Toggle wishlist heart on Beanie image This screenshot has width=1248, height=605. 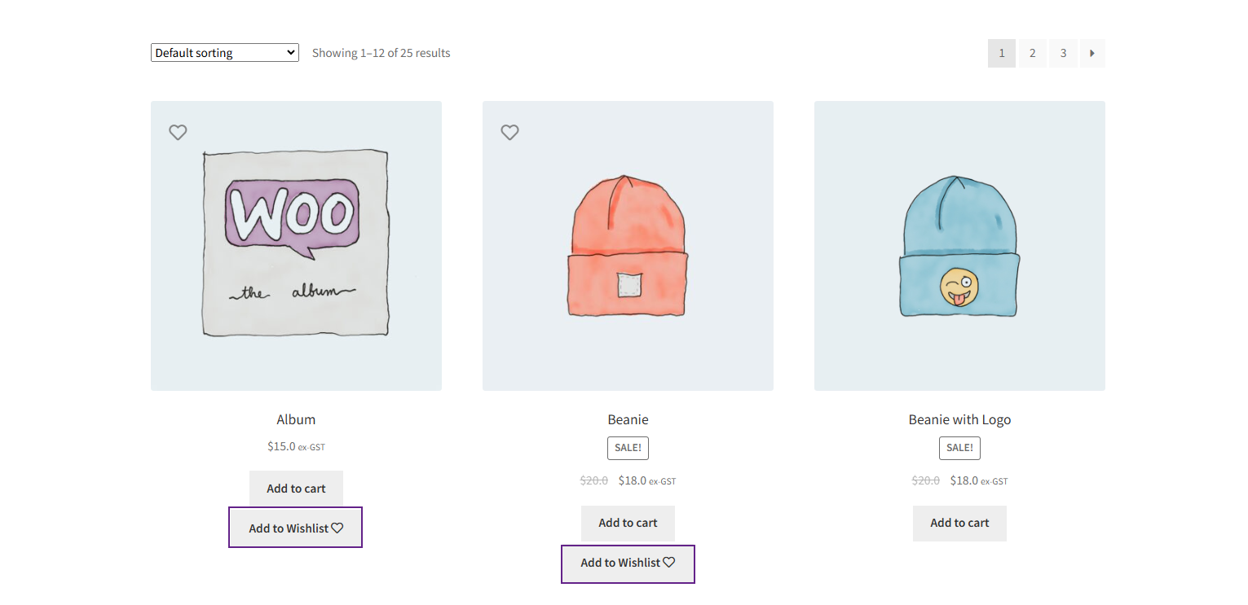509,132
